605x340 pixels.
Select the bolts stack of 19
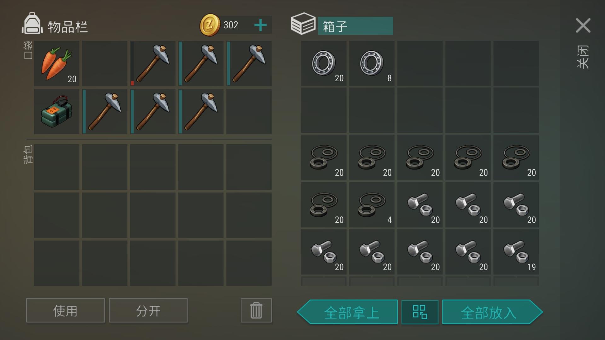coord(516,252)
